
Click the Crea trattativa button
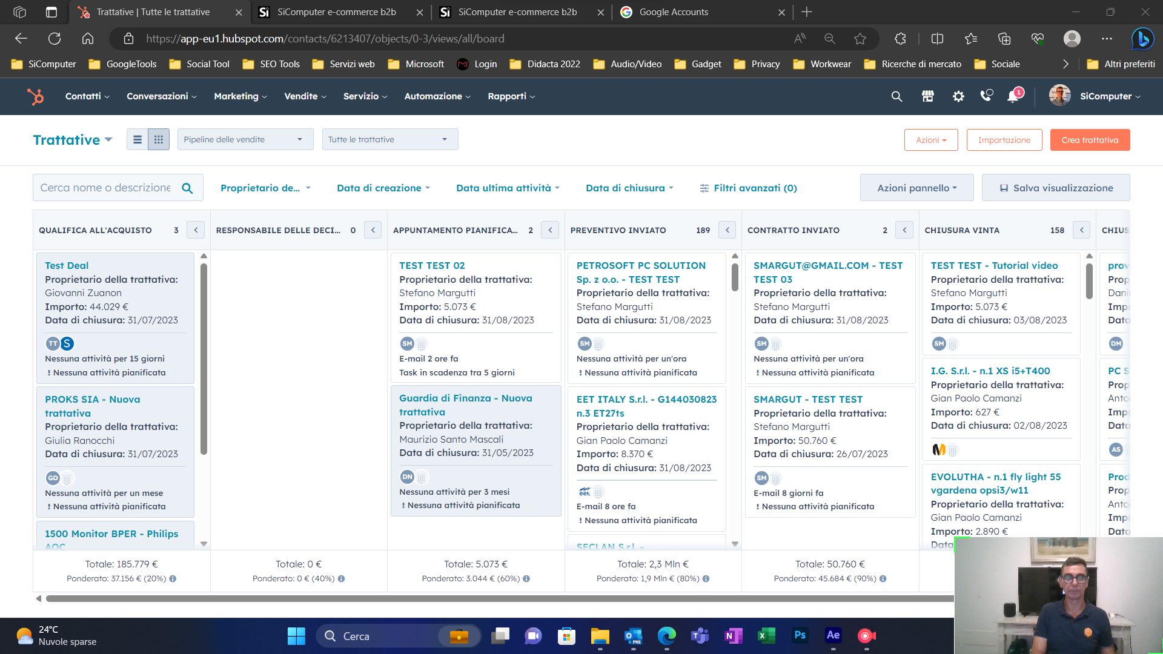click(x=1089, y=140)
